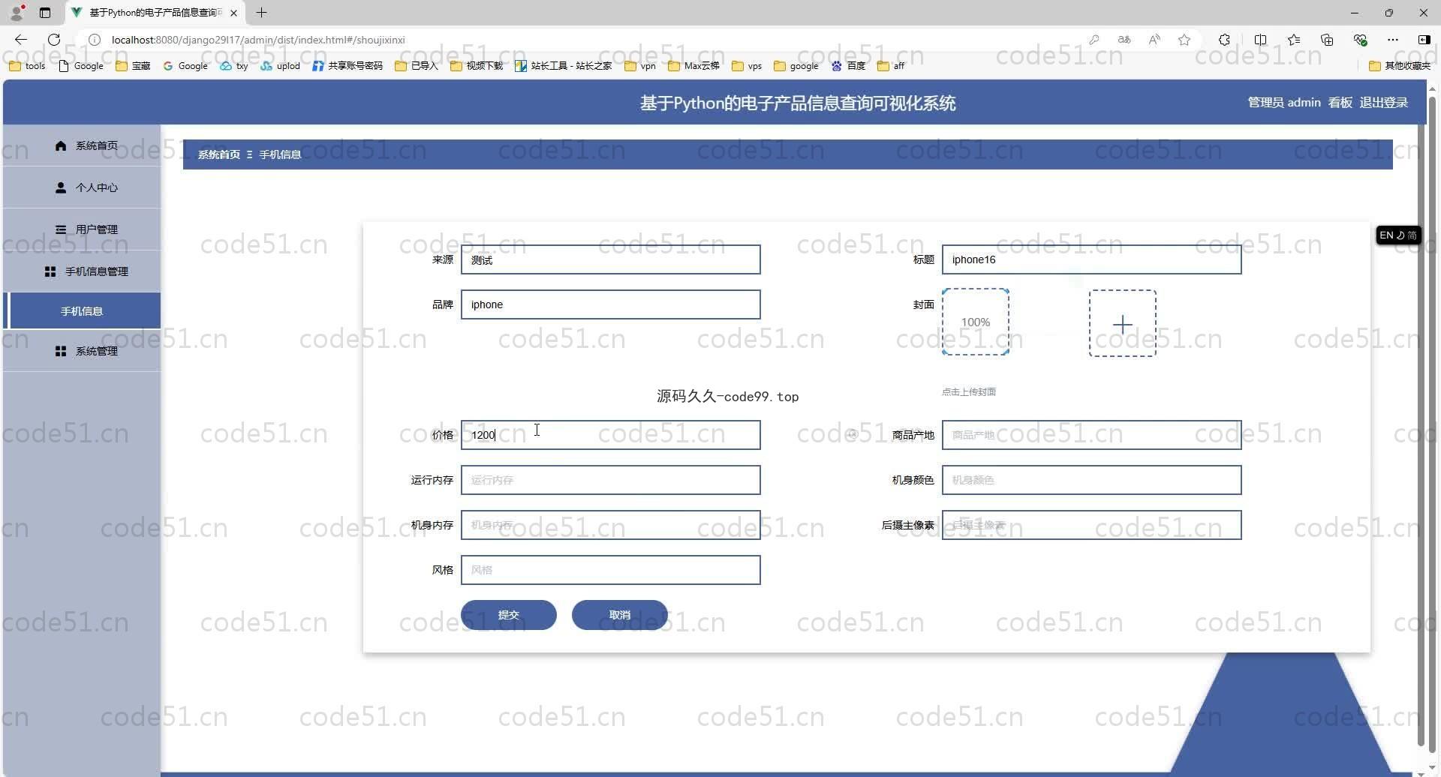
Task: Focus the 机身内存 input field
Action: point(610,525)
